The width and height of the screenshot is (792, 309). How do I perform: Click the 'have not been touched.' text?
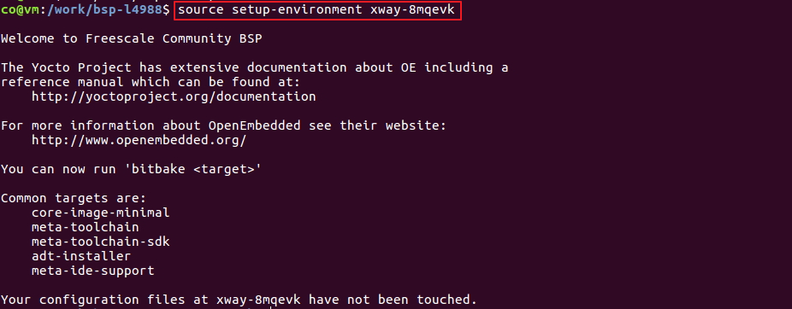[393, 300]
